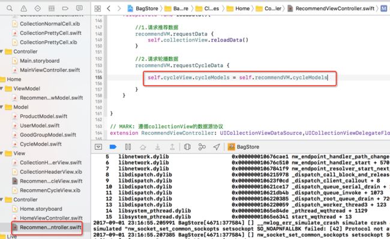Click the Step Out debug button
Screen dimensions: 390x239
click(172, 147)
